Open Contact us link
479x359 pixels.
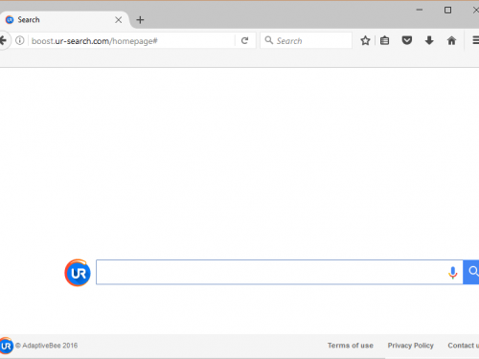[x=464, y=346]
